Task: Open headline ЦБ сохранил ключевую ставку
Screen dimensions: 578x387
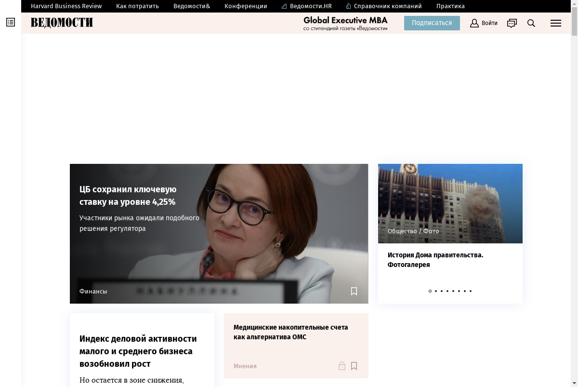Action: tap(128, 196)
